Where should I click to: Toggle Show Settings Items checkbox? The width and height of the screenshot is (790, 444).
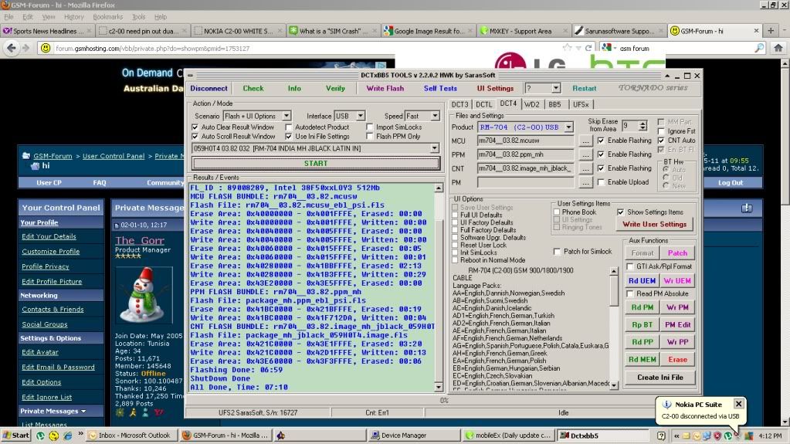[621, 212]
